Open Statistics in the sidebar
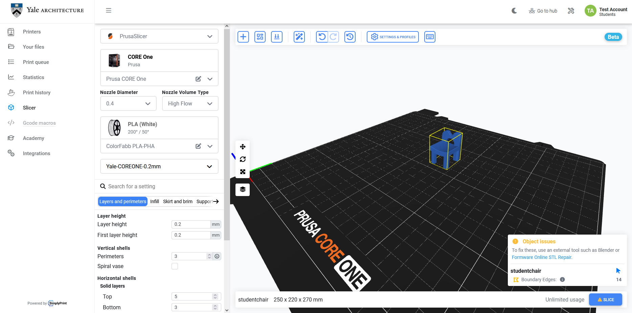Viewport: 632px width, 313px height. pos(33,77)
